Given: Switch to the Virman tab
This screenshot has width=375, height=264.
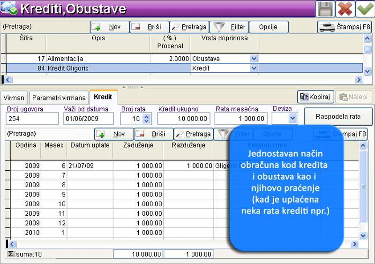Looking at the screenshot, I should point(14,98).
